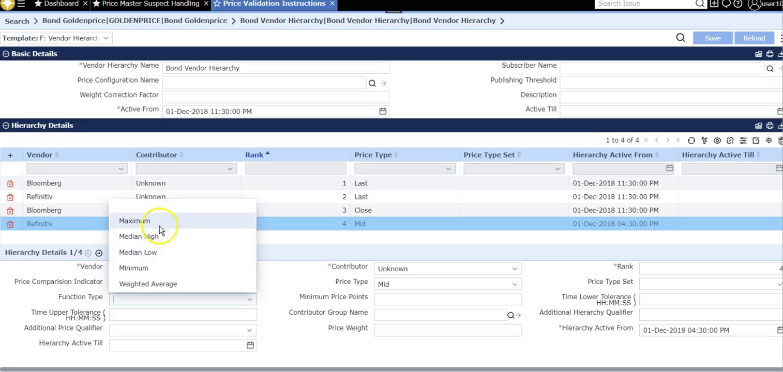Open the hamburger main menu

[21, 4]
